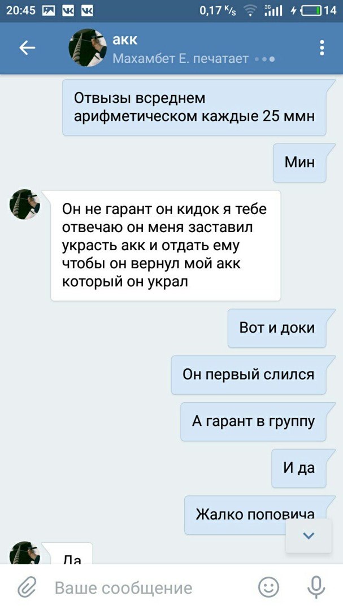The image size is (343, 610).
Task: Open chat title 'акк' details
Action: [125, 40]
